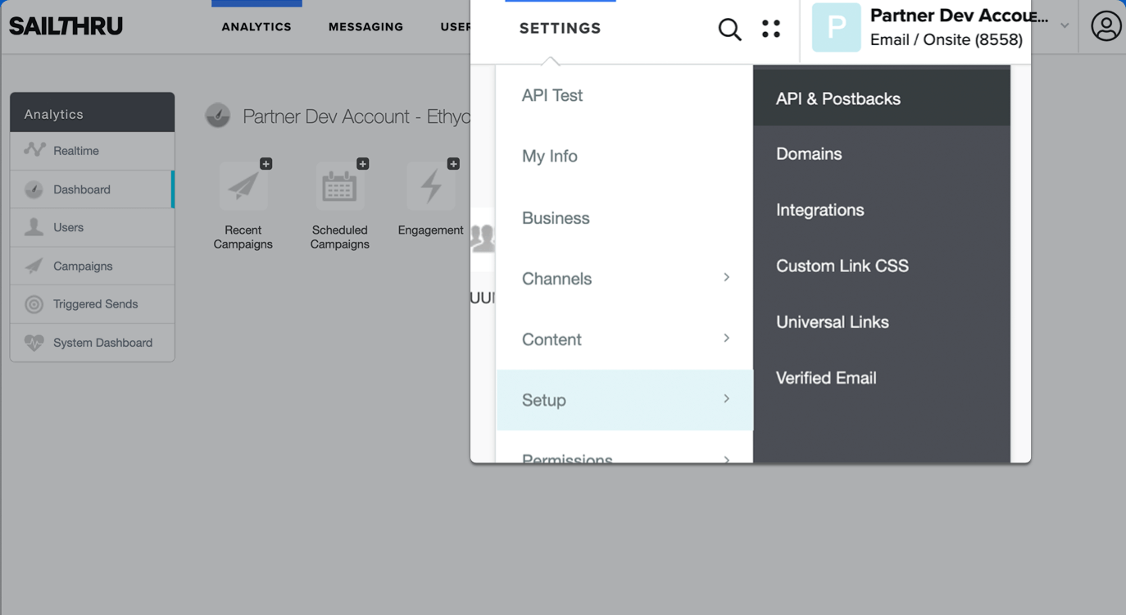Go to Dashboard in Analytics sidebar
Image resolution: width=1126 pixels, height=615 pixels.
[x=92, y=189]
